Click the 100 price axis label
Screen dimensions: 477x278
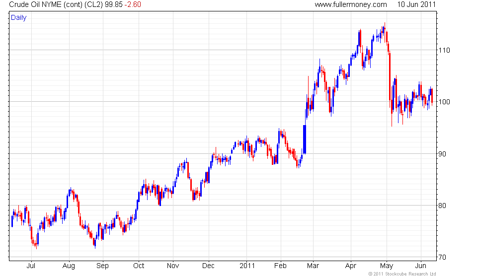click(x=444, y=102)
